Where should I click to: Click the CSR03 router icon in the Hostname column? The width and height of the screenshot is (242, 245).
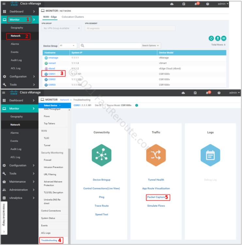[46, 85]
